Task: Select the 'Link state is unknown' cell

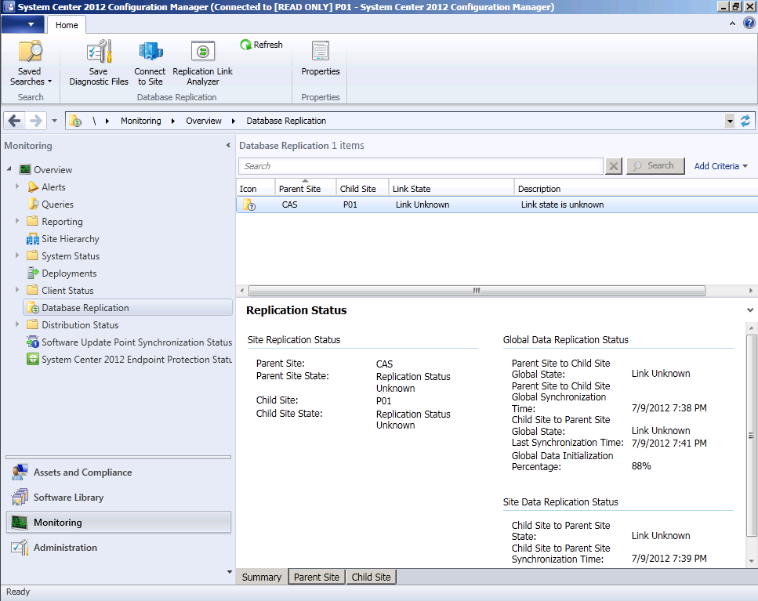Action: coord(562,205)
